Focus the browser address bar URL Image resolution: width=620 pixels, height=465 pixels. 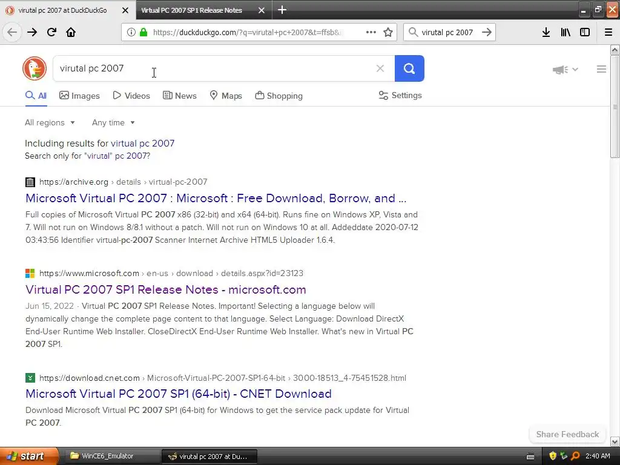pyautogui.click(x=247, y=32)
